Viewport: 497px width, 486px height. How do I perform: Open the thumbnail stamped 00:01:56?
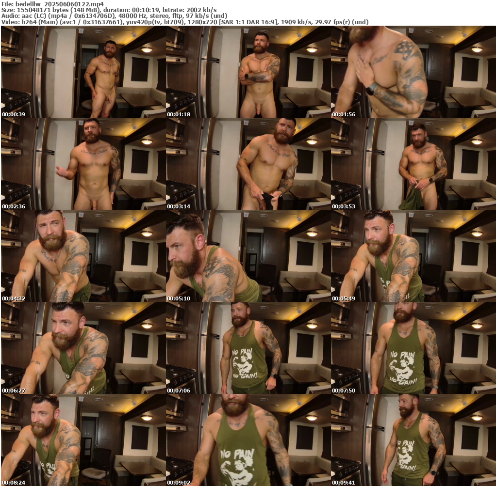coord(414,72)
